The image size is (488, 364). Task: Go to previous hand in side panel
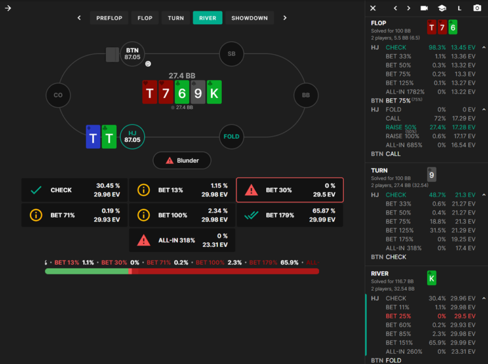click(x=395, y=8)
